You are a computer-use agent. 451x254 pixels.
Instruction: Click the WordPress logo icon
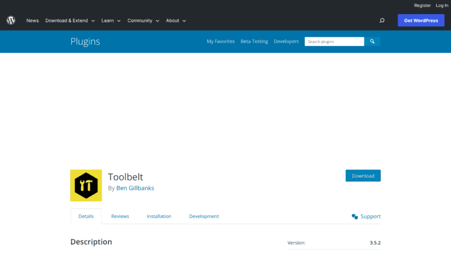[11, 21]
